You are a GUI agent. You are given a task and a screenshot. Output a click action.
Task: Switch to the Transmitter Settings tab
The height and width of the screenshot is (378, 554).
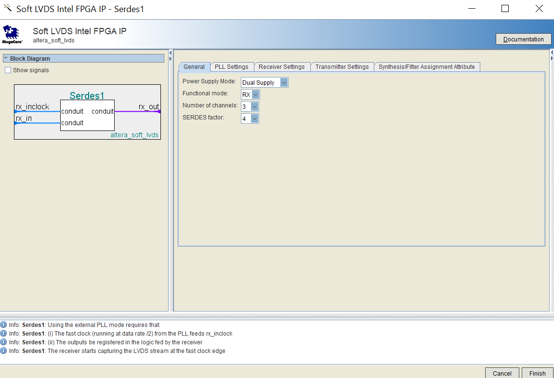pyautogui.click(x=342, y=67)
